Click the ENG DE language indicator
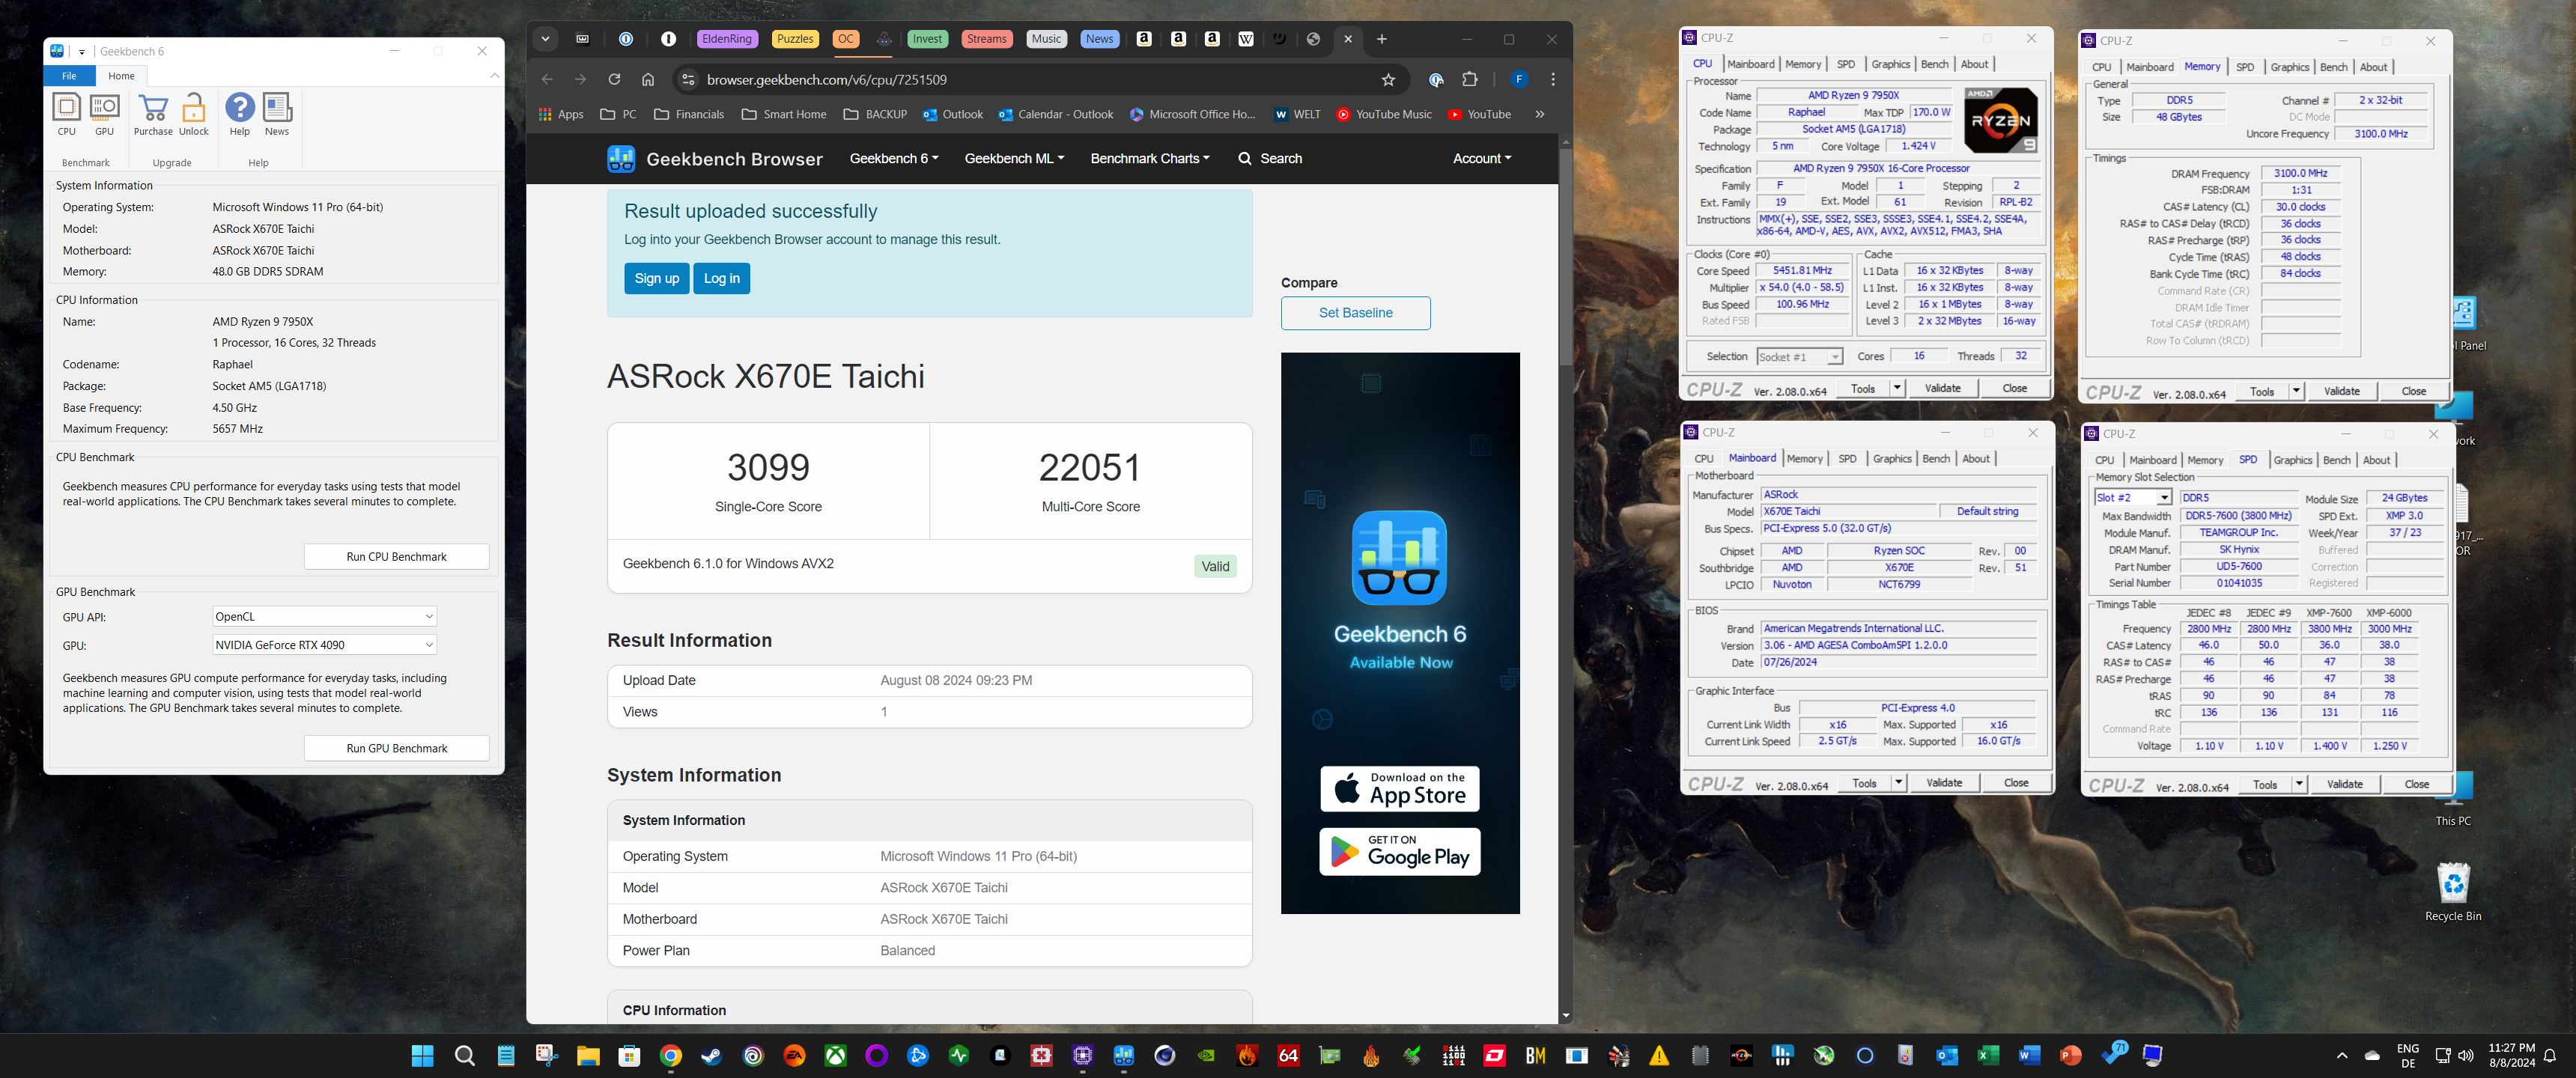Image resolution: width=2576 pixels, height=1078 pixels. (x=2407, y=1055)
